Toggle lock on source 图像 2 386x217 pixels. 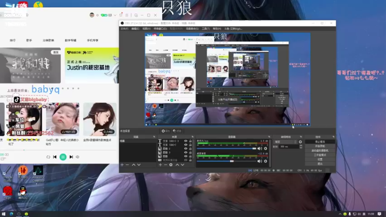coord(190,149)
